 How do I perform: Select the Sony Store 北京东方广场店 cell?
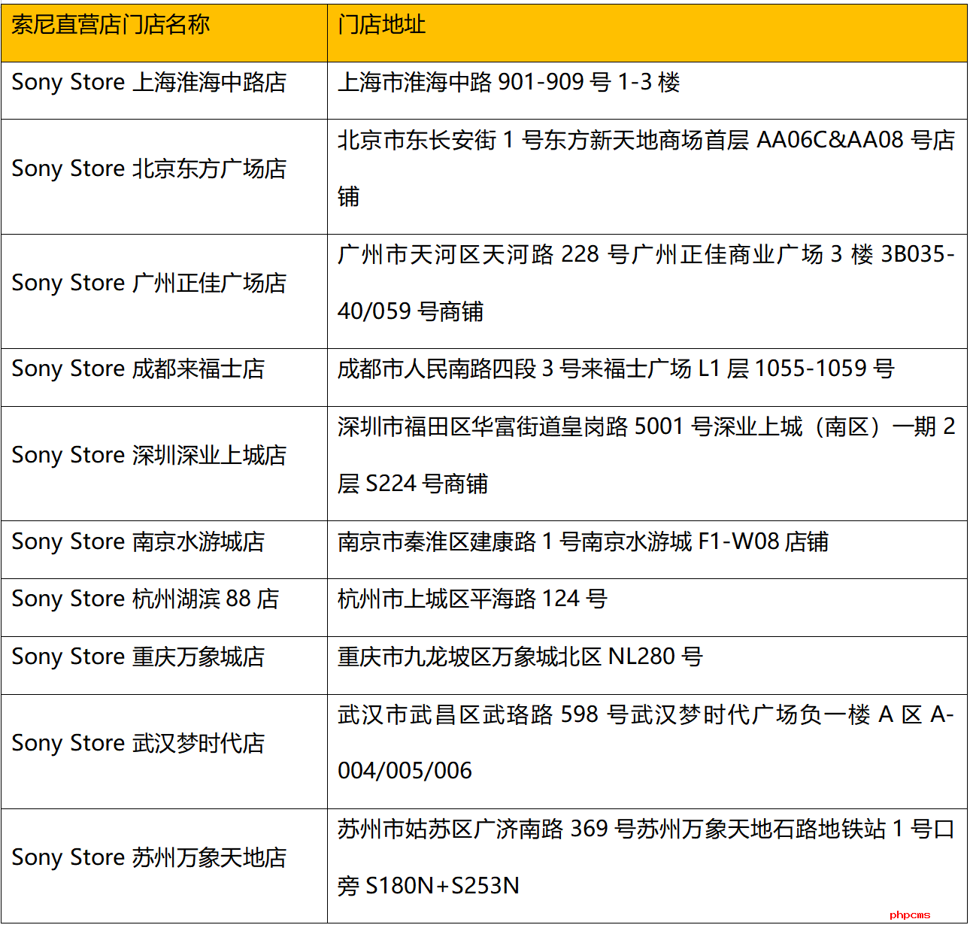pos(164,177)
